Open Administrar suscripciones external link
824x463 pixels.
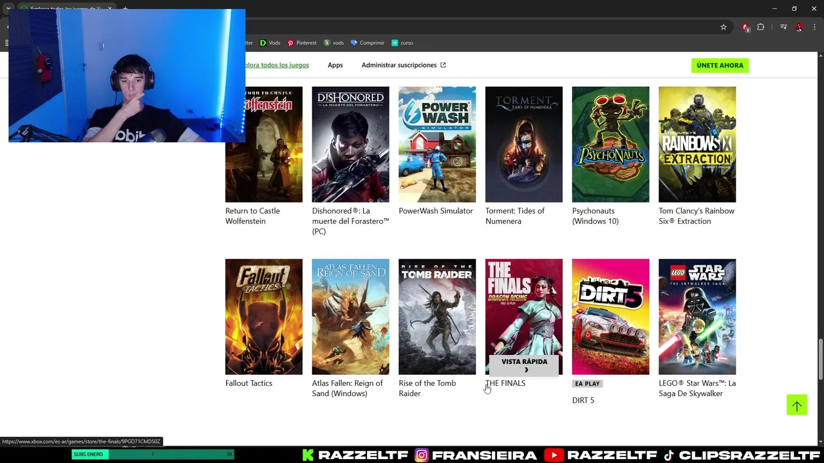point(404,65)
